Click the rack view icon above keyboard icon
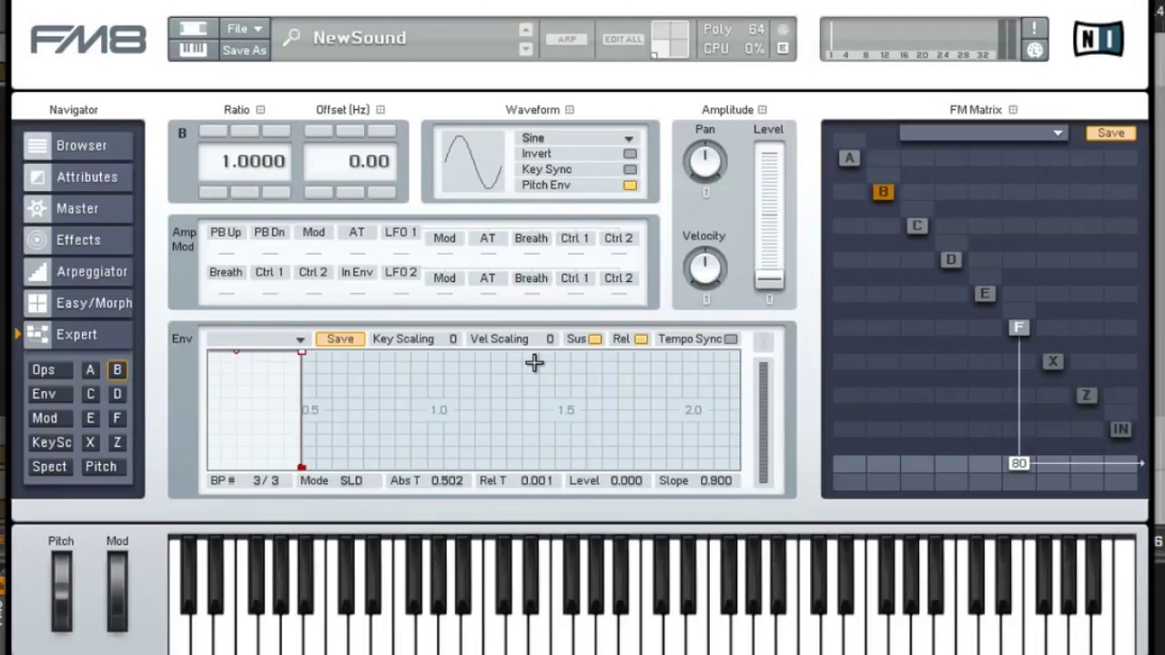This screenshot has width=1165, height=655. click(x=193, y=29)
